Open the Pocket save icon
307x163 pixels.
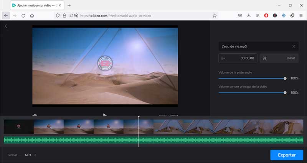tap(240, 15)
